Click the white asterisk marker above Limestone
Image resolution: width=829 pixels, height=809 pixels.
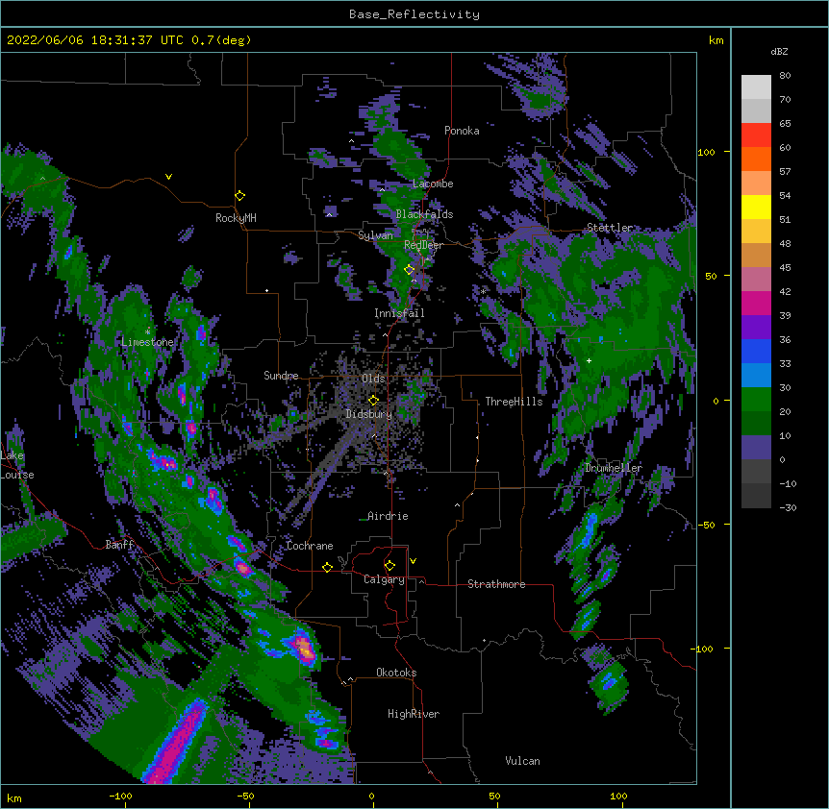[x=147, y=332]
